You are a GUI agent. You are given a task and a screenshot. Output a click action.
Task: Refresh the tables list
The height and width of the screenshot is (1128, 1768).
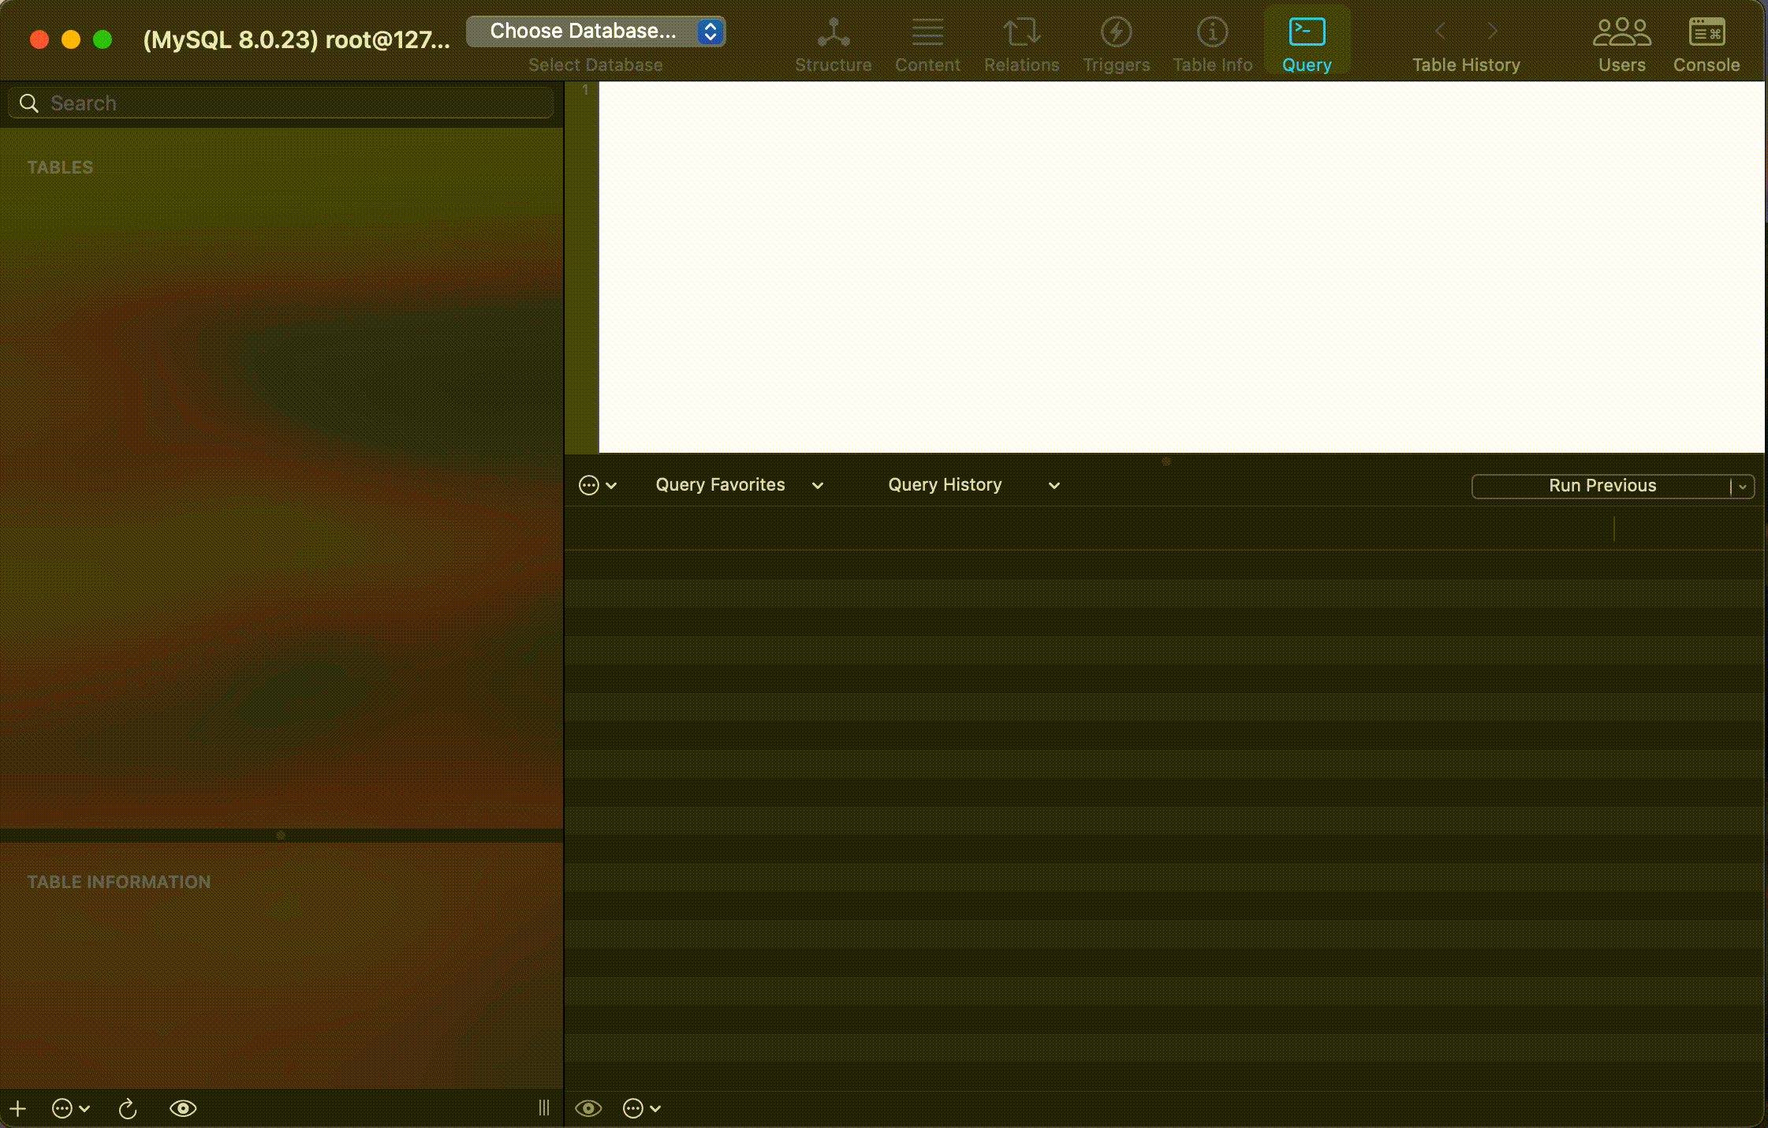[x=128, y=1109]
